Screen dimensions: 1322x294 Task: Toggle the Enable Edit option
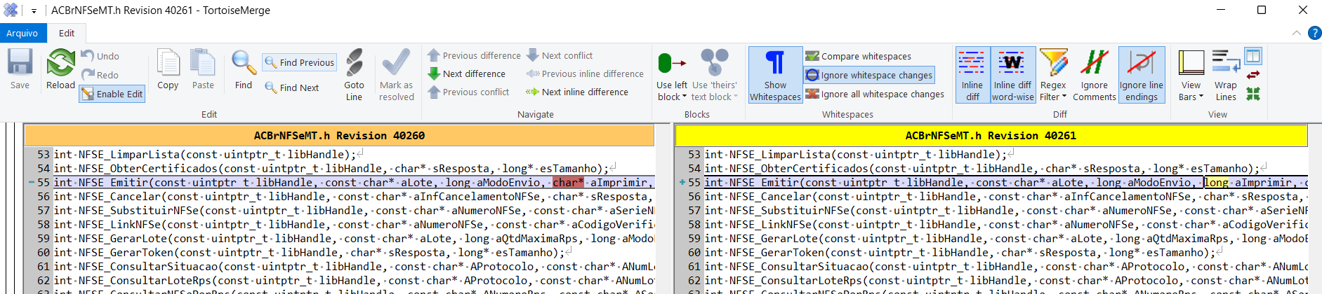click(112, 94)
